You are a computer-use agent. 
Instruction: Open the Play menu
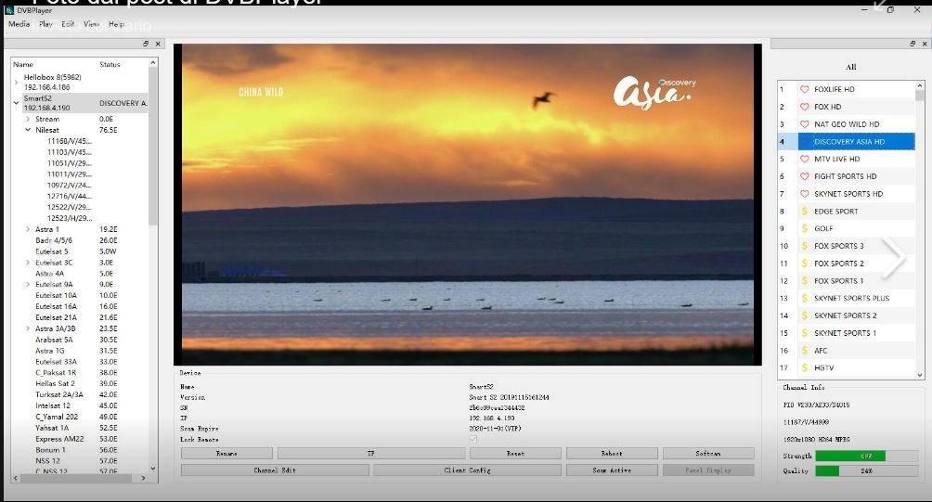(x=45, y=24)
